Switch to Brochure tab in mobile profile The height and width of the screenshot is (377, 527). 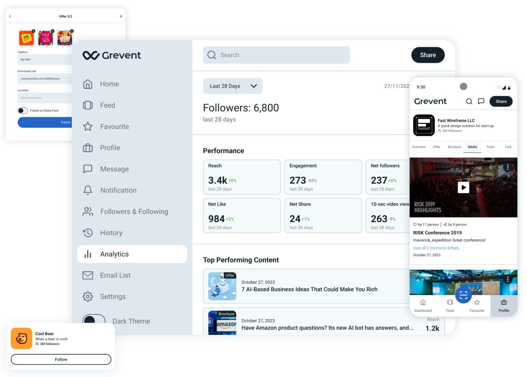tap(454, 147)
